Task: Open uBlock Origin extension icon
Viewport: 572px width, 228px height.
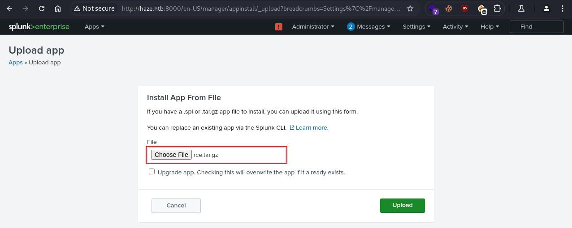Action: [465, 8]
